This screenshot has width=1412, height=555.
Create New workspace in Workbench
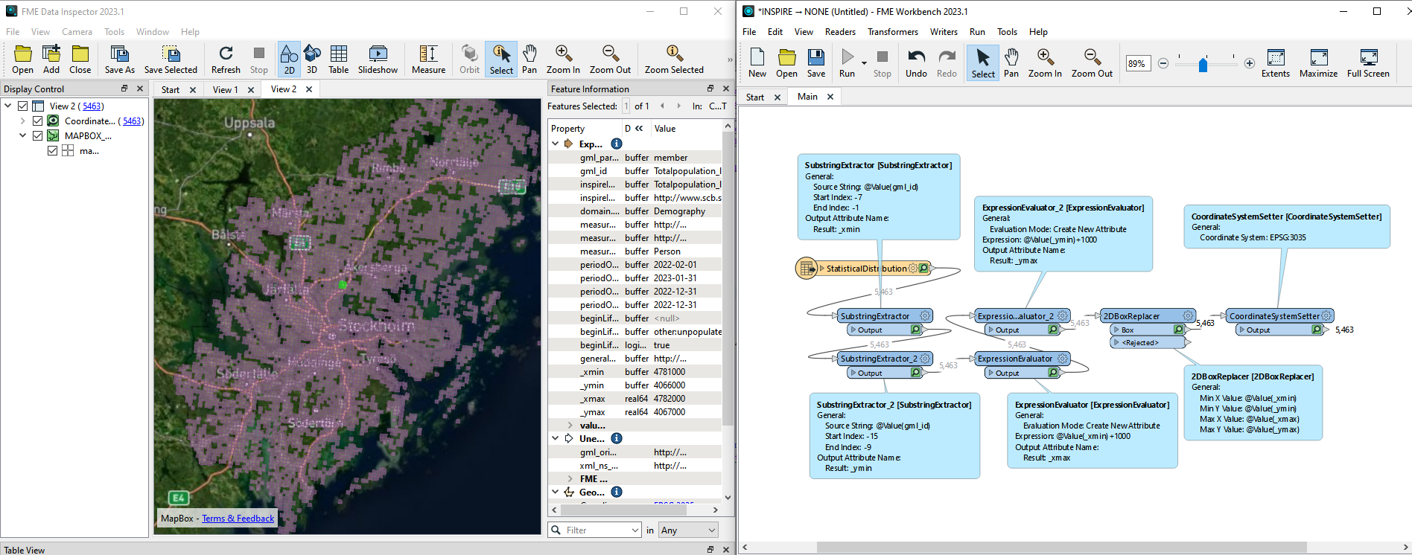pyautogui.click(x=757, y=63)
